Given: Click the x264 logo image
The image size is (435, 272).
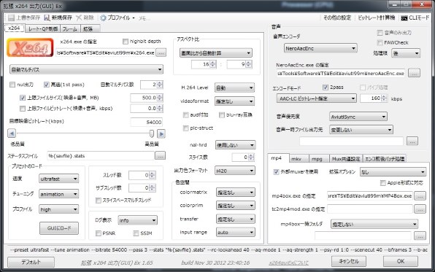Looking at the screenshot, I should [x=30, y=47].
